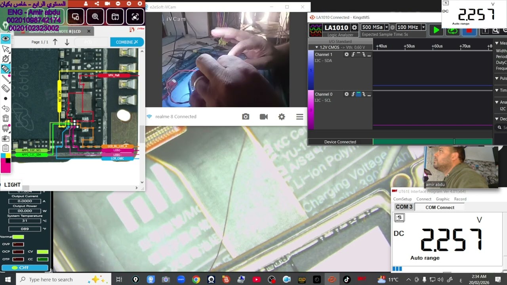Open Graphic menu in UT61E program
Viewport: 507px width, 285px height.
pyautogui.click(x=442, y=199)
